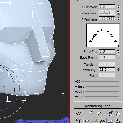Screen dimensions: 123x123
Task: Click Set Multiple Keys red dots icon
Action: [102, 121]
